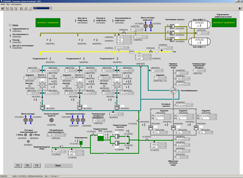243x178 pixels.
Task: Click the blue arrow icon at toolbar right
Action: pyautogui.click(x=240, y=8)
